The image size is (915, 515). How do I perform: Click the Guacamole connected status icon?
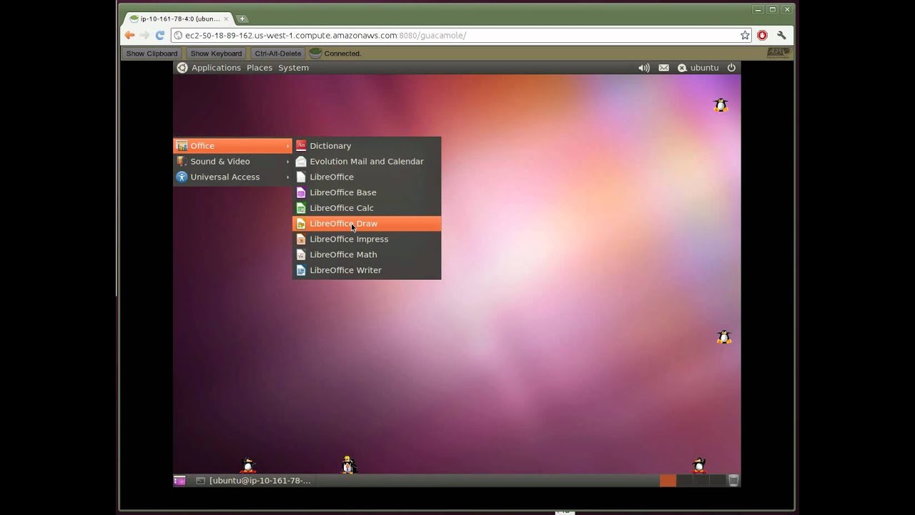tap(315, 53)
